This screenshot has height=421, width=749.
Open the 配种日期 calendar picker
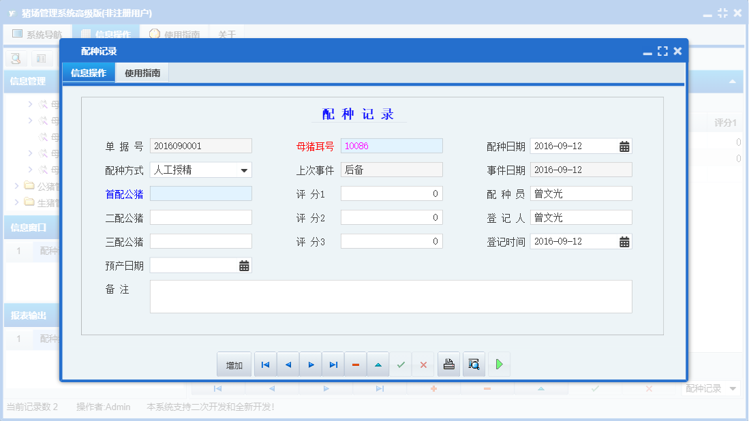coord(624,146)
